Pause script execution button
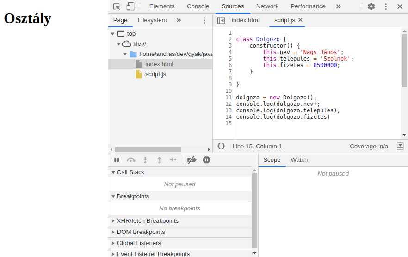Screen dimensions: 408x257 pyautogui.click(x=117, y=160)
